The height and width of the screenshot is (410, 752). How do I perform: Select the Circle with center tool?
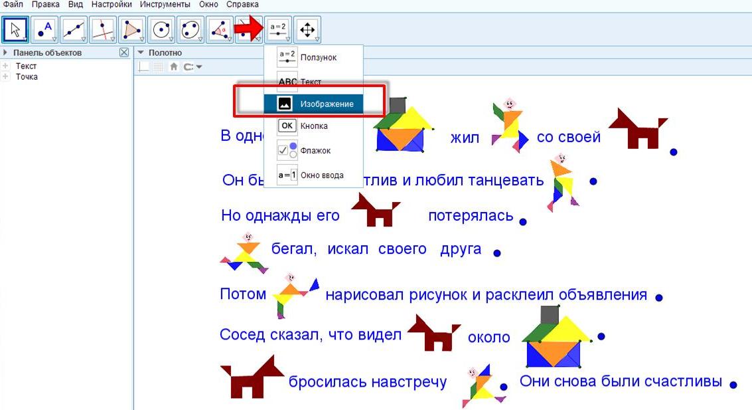coord(161,29)
